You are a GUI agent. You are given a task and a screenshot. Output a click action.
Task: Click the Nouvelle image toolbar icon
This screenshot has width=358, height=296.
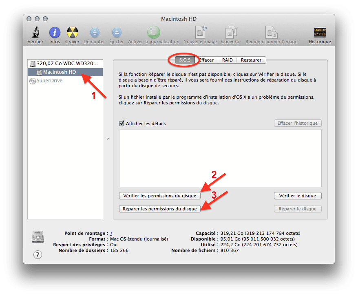pos(201,32)
